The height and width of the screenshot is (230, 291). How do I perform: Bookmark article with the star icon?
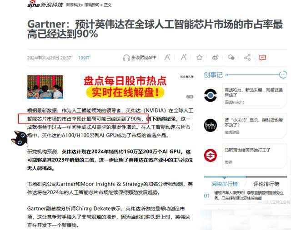[x=200, y=58]
